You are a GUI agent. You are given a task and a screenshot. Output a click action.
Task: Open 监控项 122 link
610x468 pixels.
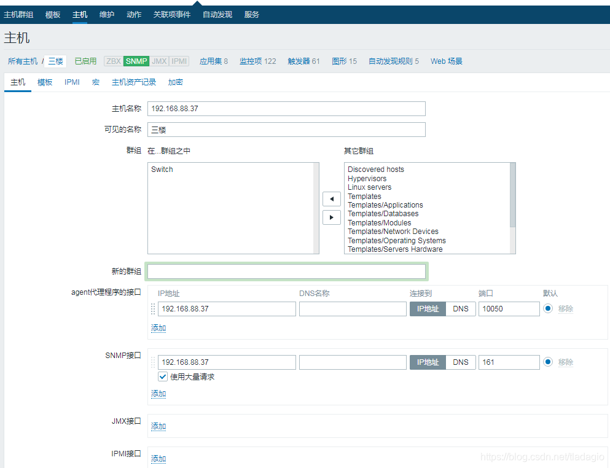tap(257, 61)
